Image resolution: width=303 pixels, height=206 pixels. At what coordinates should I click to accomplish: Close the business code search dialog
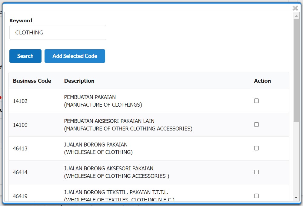(x=295, y=8)
